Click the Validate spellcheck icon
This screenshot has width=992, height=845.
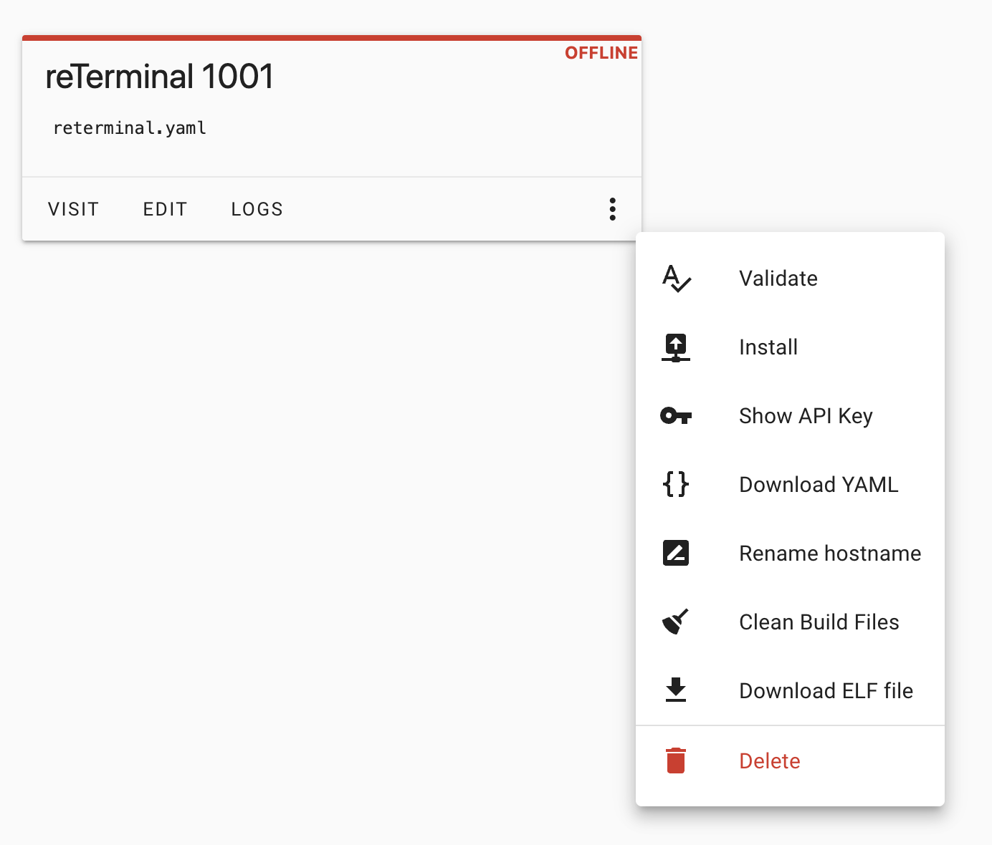pyautogui.click(x=676, y=279)
